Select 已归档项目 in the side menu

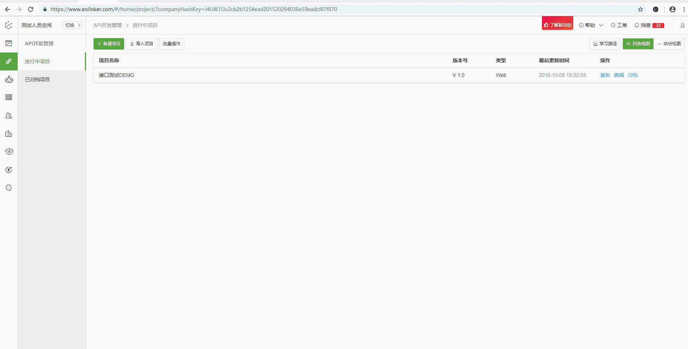pos(52,79)
